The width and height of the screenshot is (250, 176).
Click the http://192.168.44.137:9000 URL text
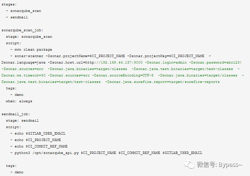(114, 63)
